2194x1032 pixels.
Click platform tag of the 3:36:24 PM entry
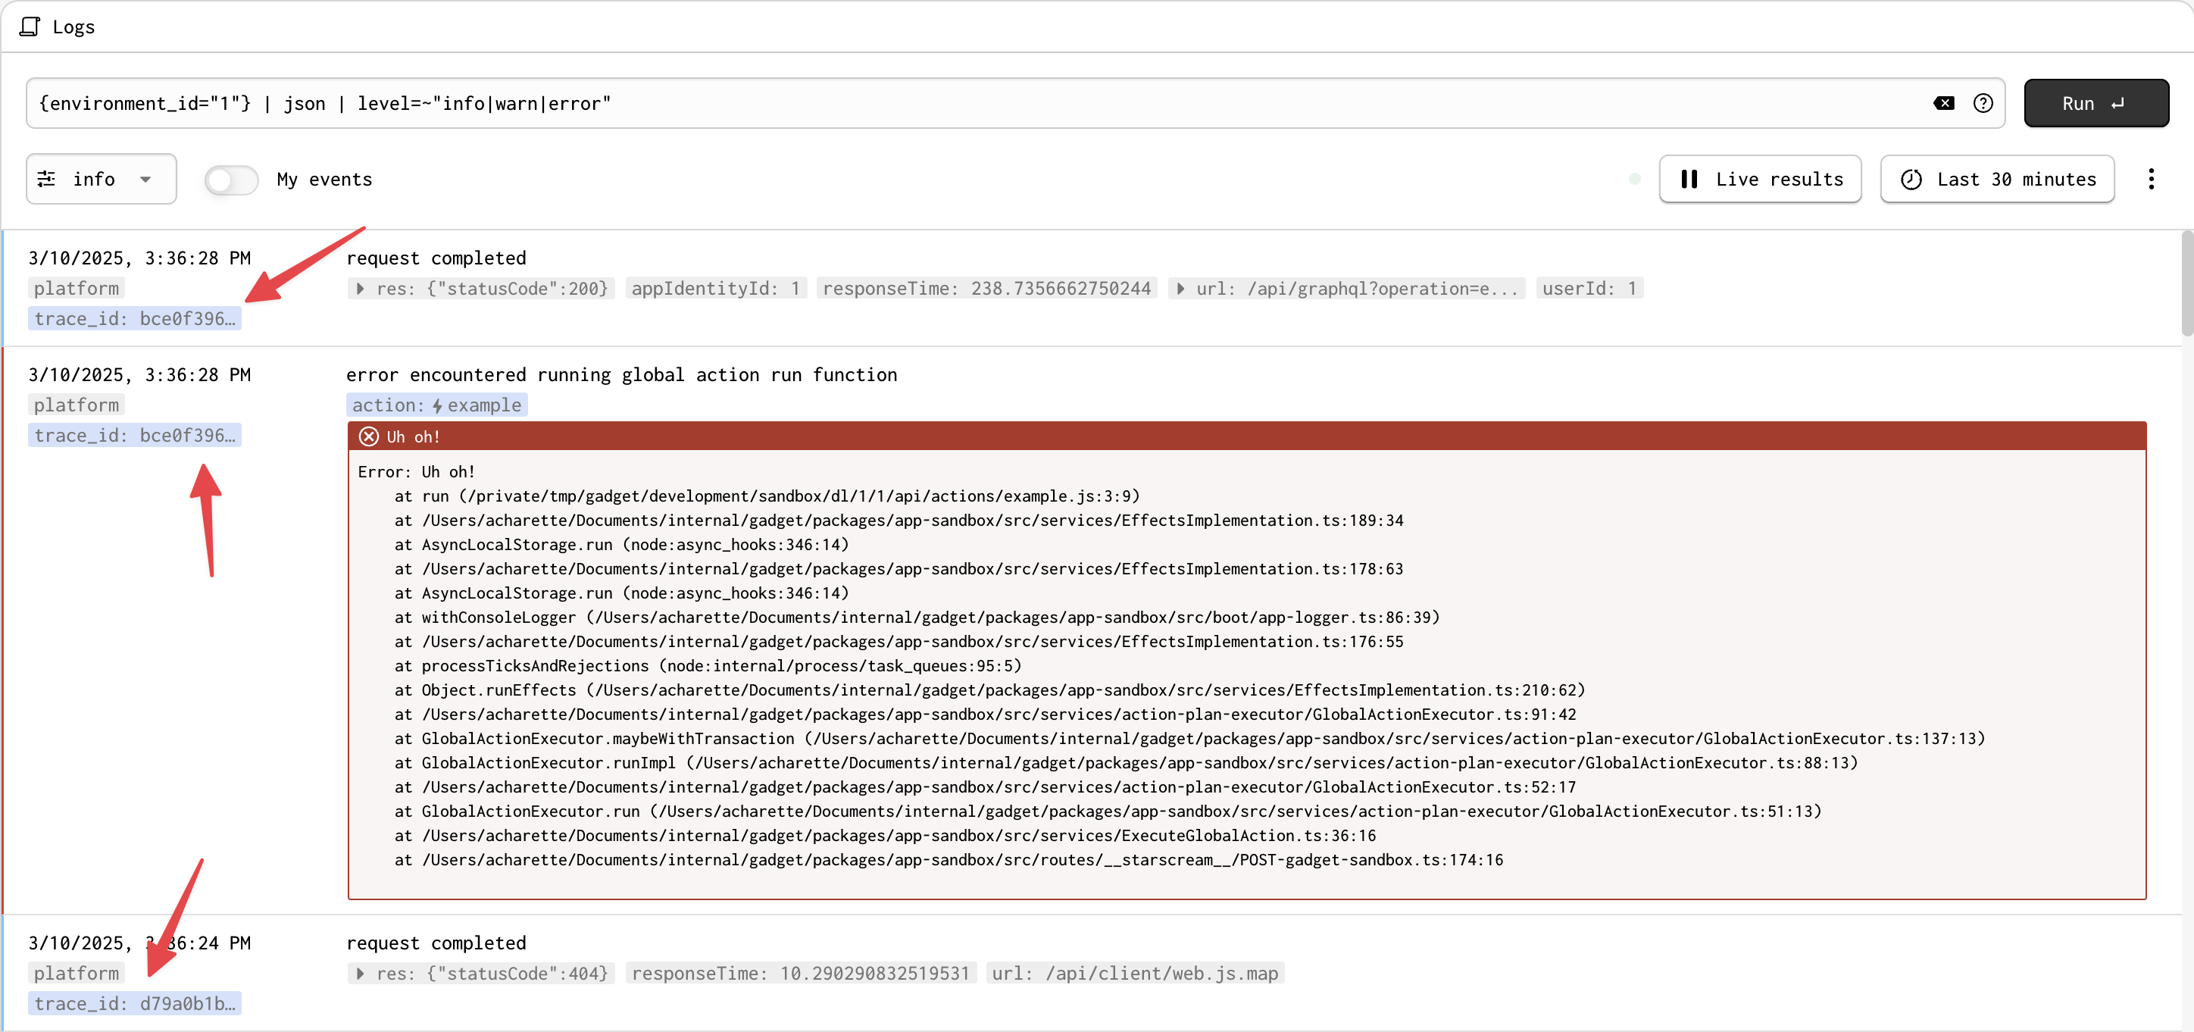pyautogui.click(x=77, y=972)
